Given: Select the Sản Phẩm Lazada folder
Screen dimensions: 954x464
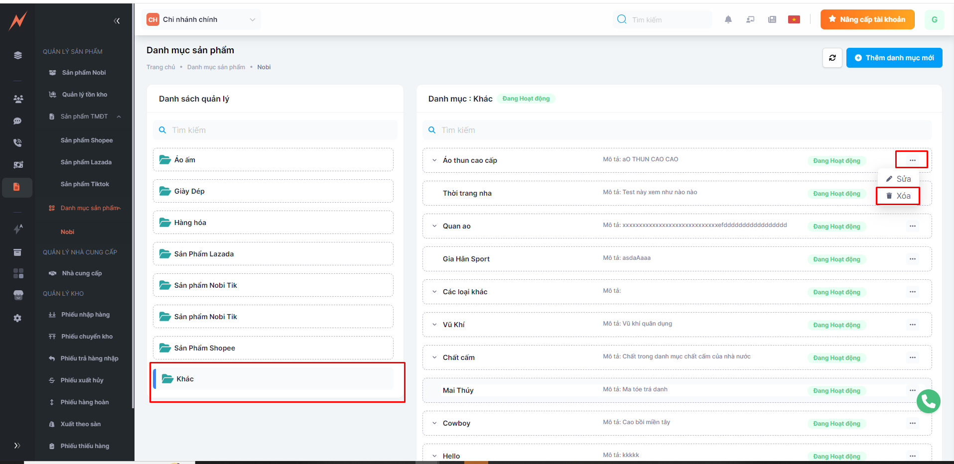Looking at the screenshot, I should [x=273, y=254].
